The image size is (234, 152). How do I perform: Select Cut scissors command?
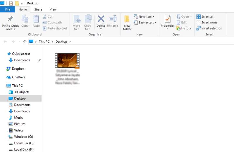coord(48,17)
